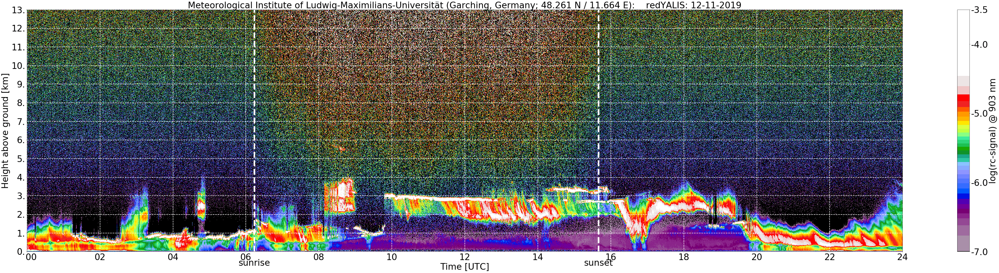
Task: Click the dashed sunset line marker
Action: [598, 131]
